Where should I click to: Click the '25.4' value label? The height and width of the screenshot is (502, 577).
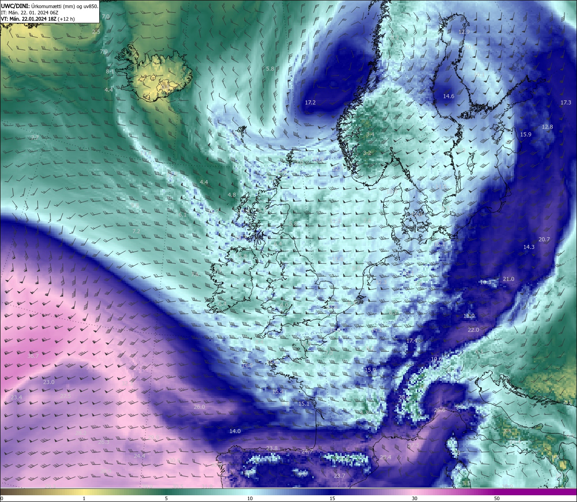tap(385, 457)
